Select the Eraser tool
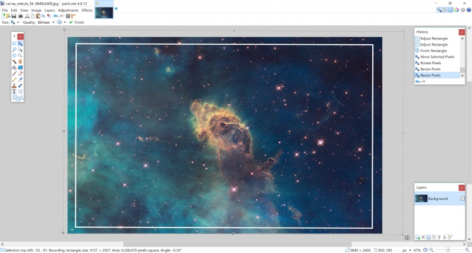This screenshot has height=253, width=472. [x=20, y=74]
